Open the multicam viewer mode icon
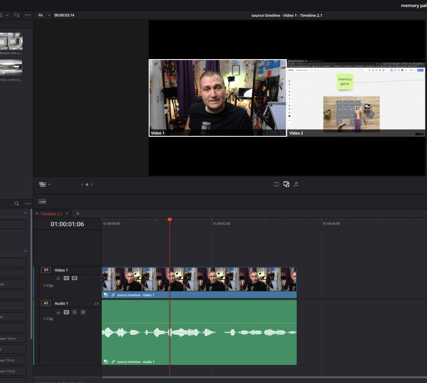427x383 pixels. [x=42, y=184]
